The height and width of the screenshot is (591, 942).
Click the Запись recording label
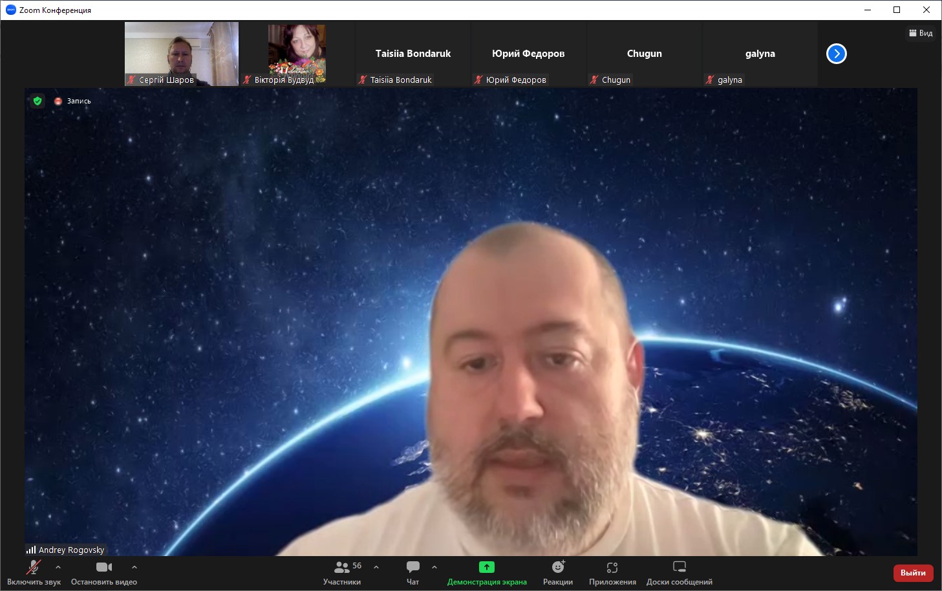point(79,101)
